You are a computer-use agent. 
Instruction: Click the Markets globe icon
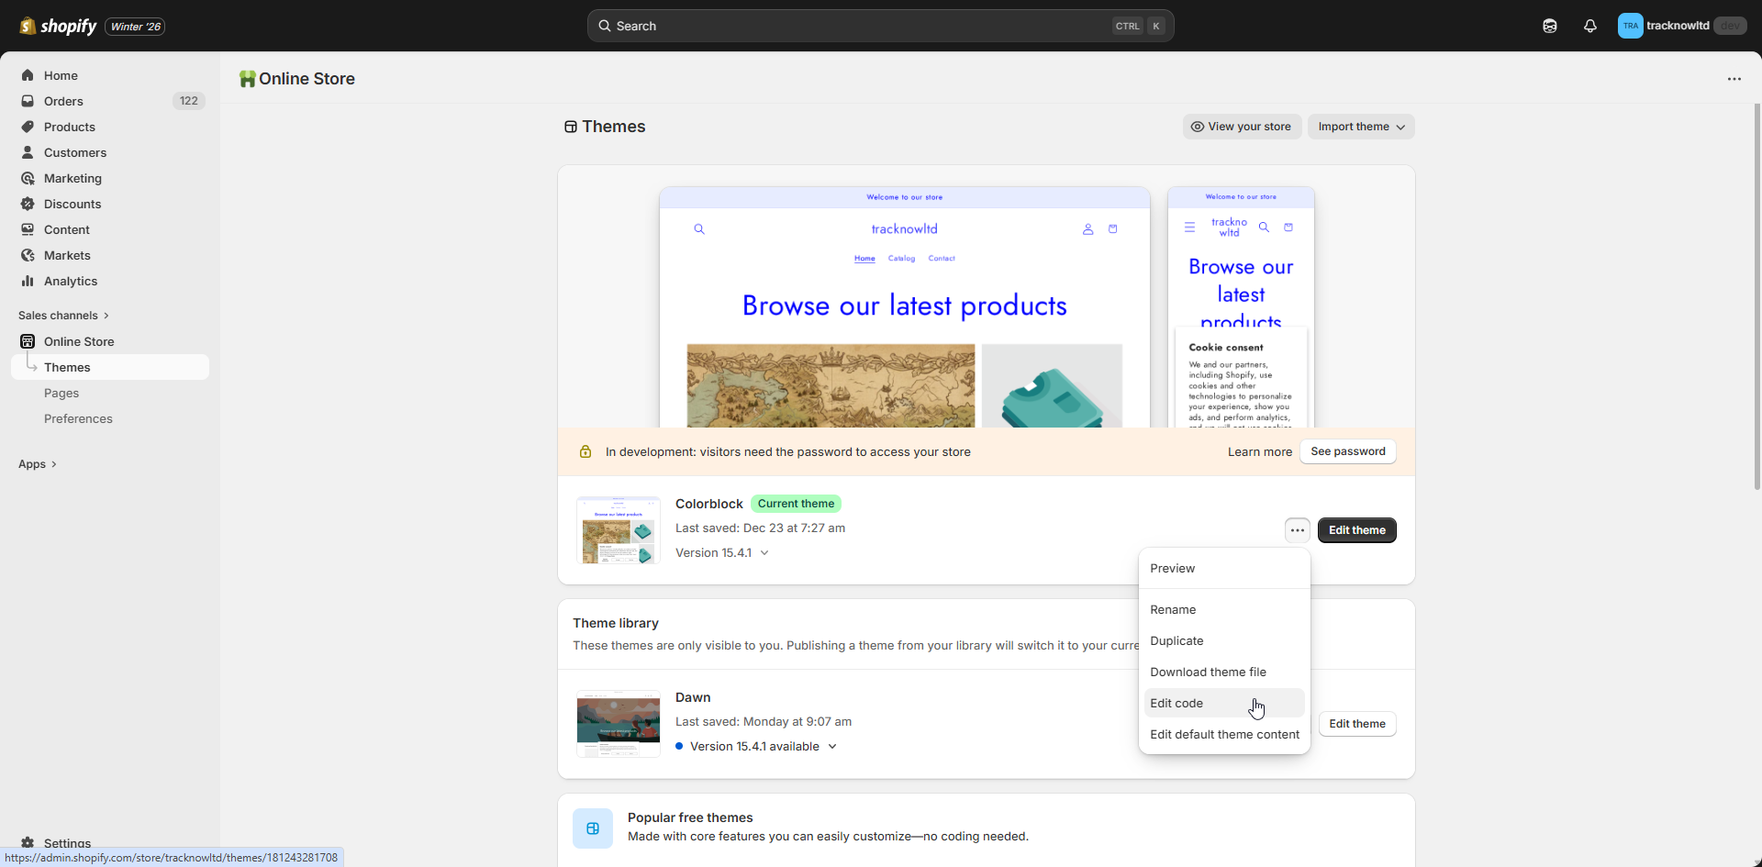[x=28, y=255]
